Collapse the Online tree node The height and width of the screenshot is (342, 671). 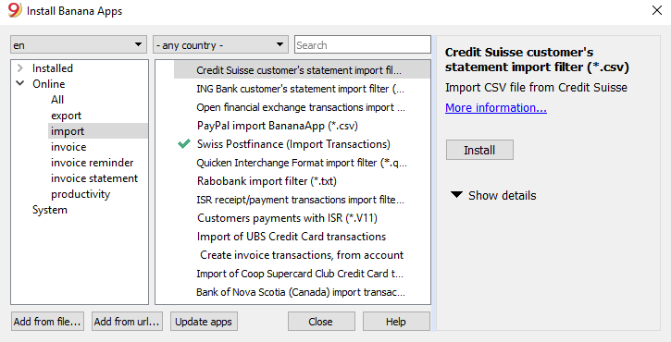coord(19,83)
